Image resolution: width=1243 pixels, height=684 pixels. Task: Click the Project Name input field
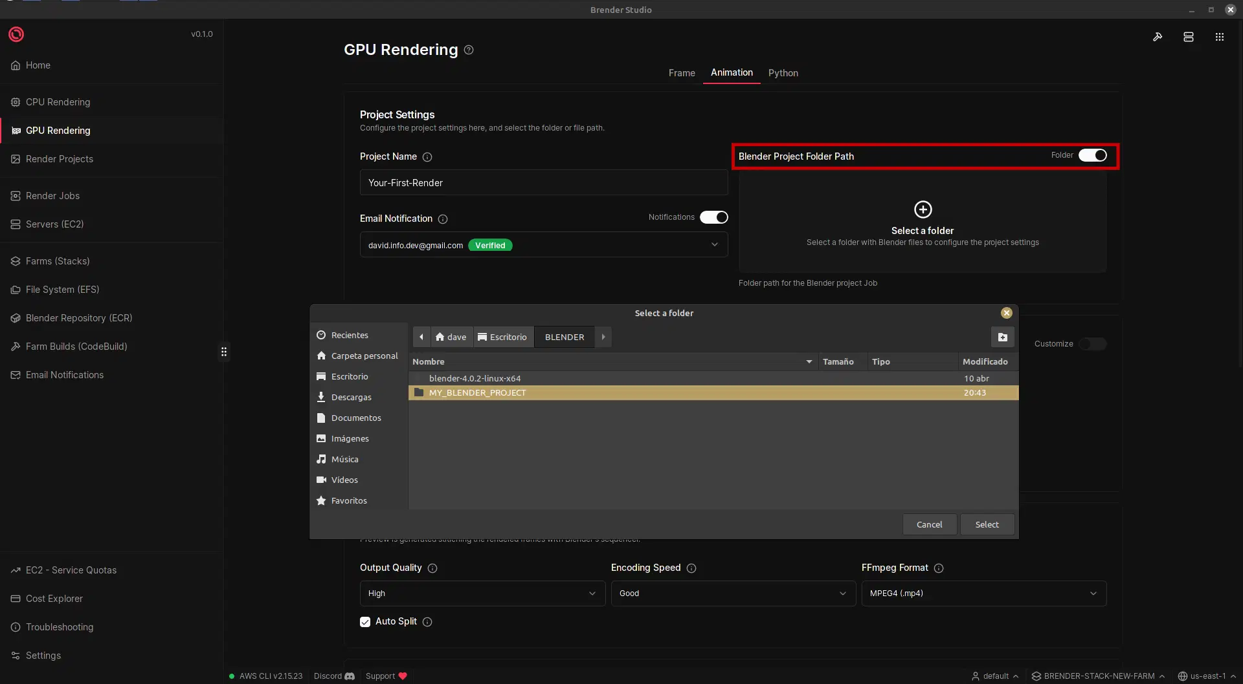click(x=543, y=183)
